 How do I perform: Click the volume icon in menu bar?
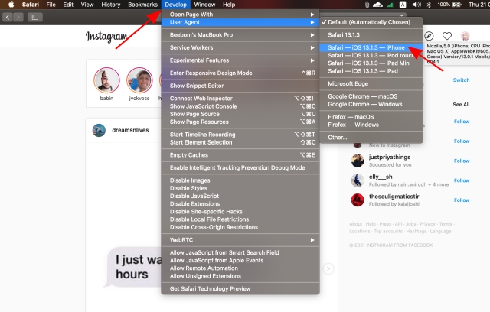pos(416,5)
